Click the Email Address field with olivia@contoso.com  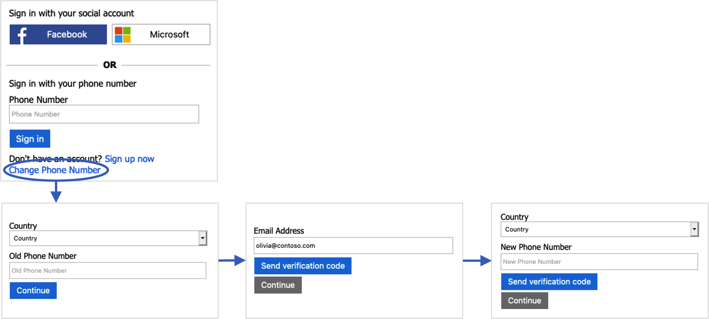coord(354,245)
